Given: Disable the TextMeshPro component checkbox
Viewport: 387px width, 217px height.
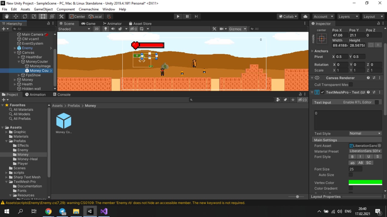Looking at the screenshot, I should click(x=323, y=92).
